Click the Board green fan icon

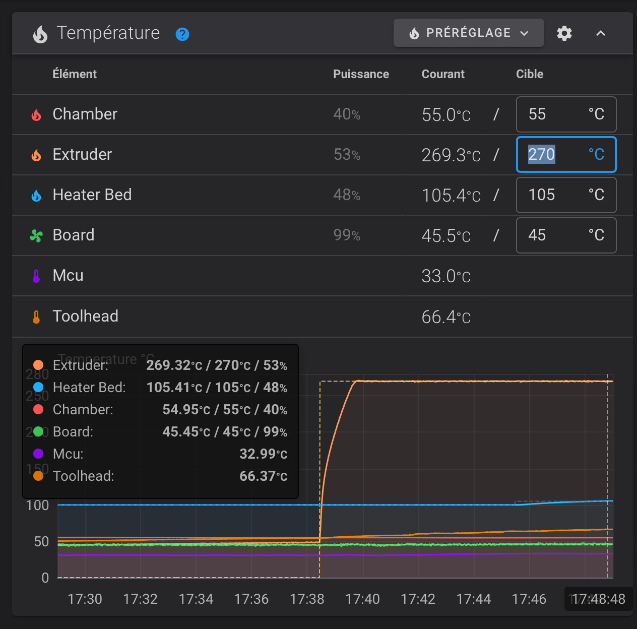coord(36,236)
